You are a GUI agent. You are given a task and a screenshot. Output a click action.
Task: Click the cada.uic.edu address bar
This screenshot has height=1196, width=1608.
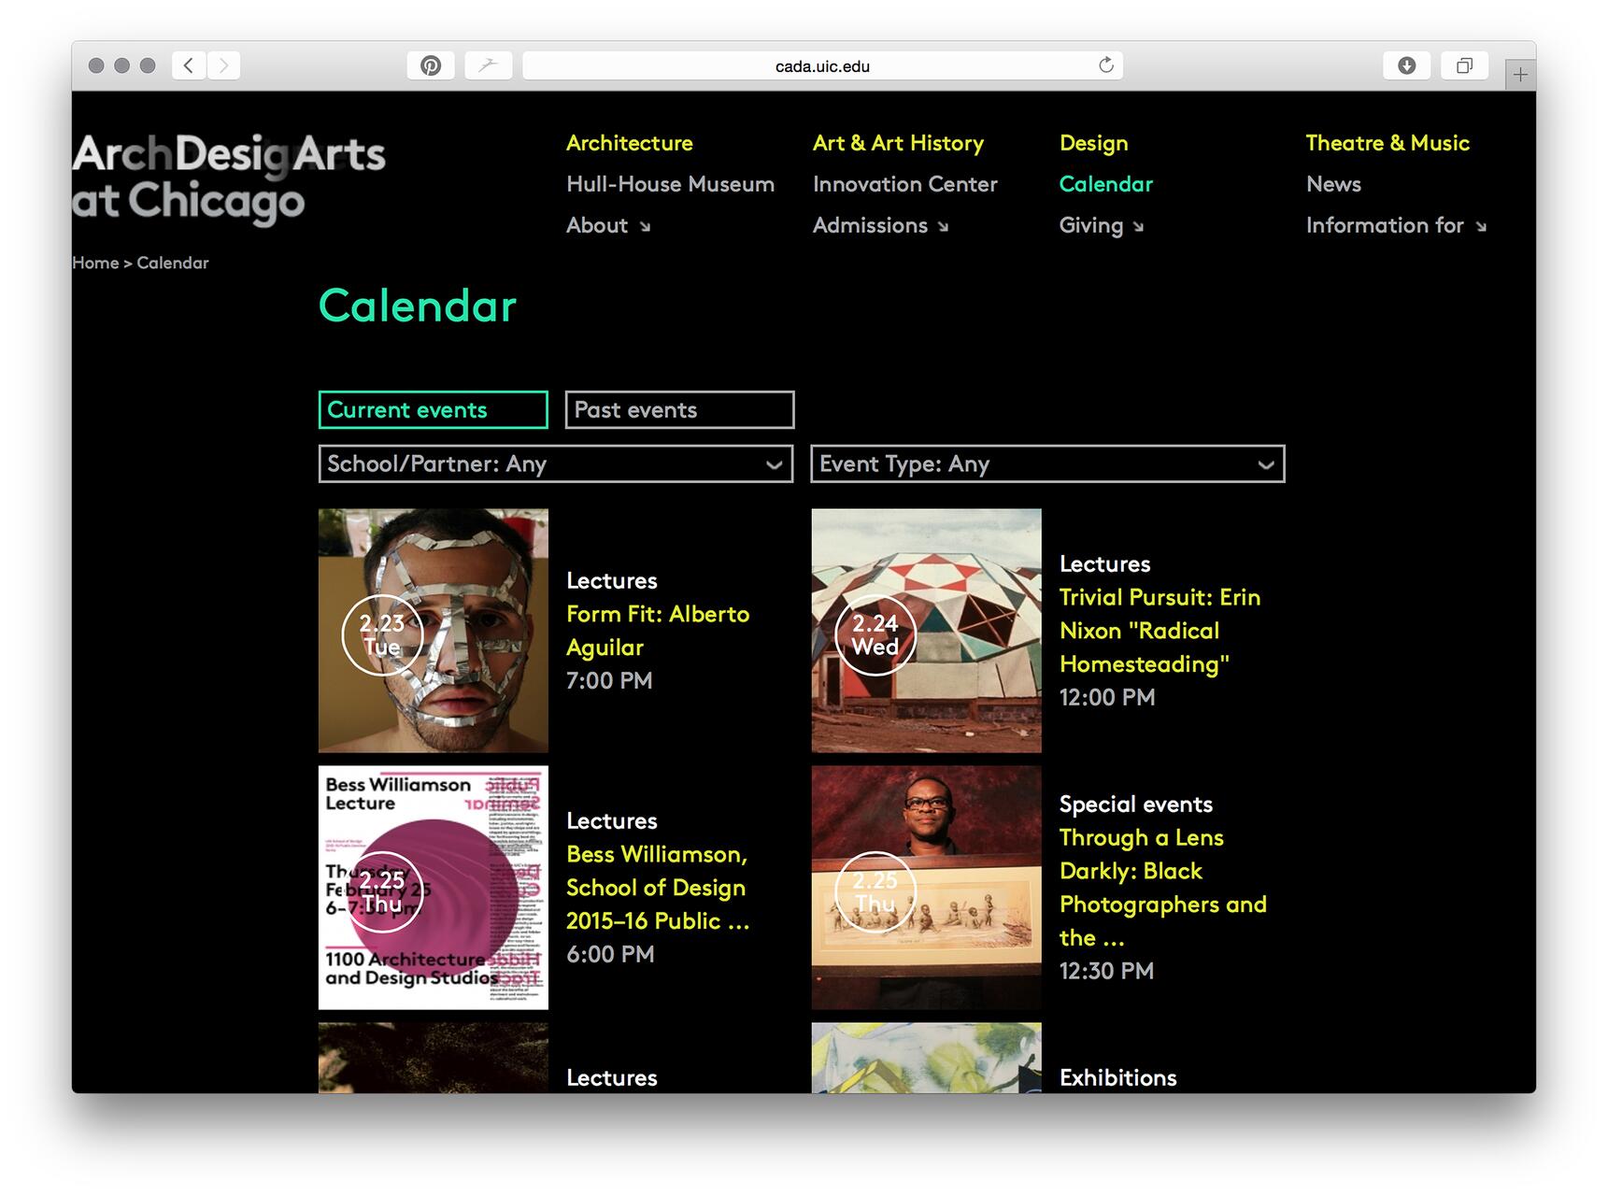(x=822, y=65)
